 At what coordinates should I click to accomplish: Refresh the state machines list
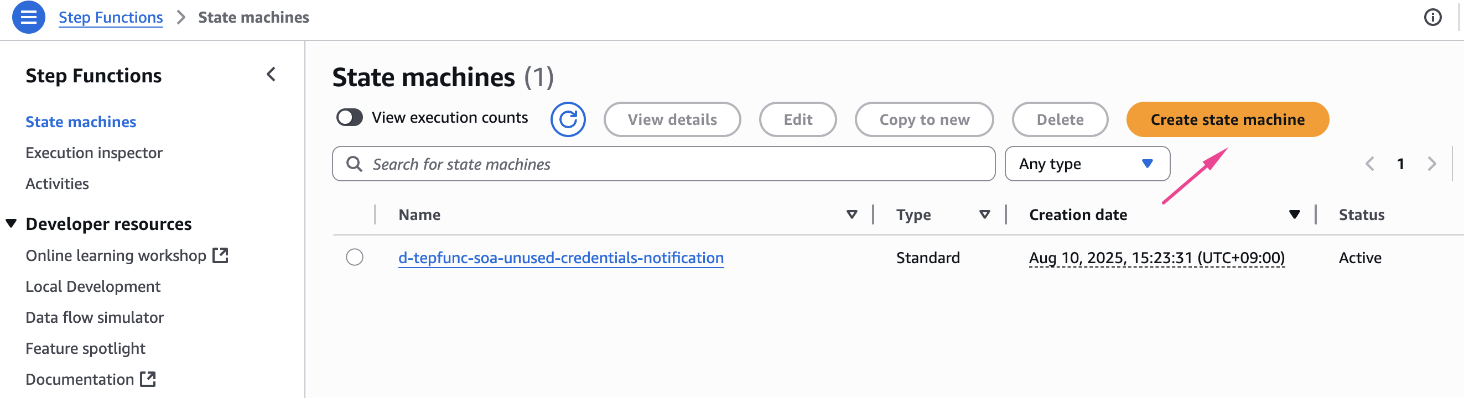[x=568, y=120]
